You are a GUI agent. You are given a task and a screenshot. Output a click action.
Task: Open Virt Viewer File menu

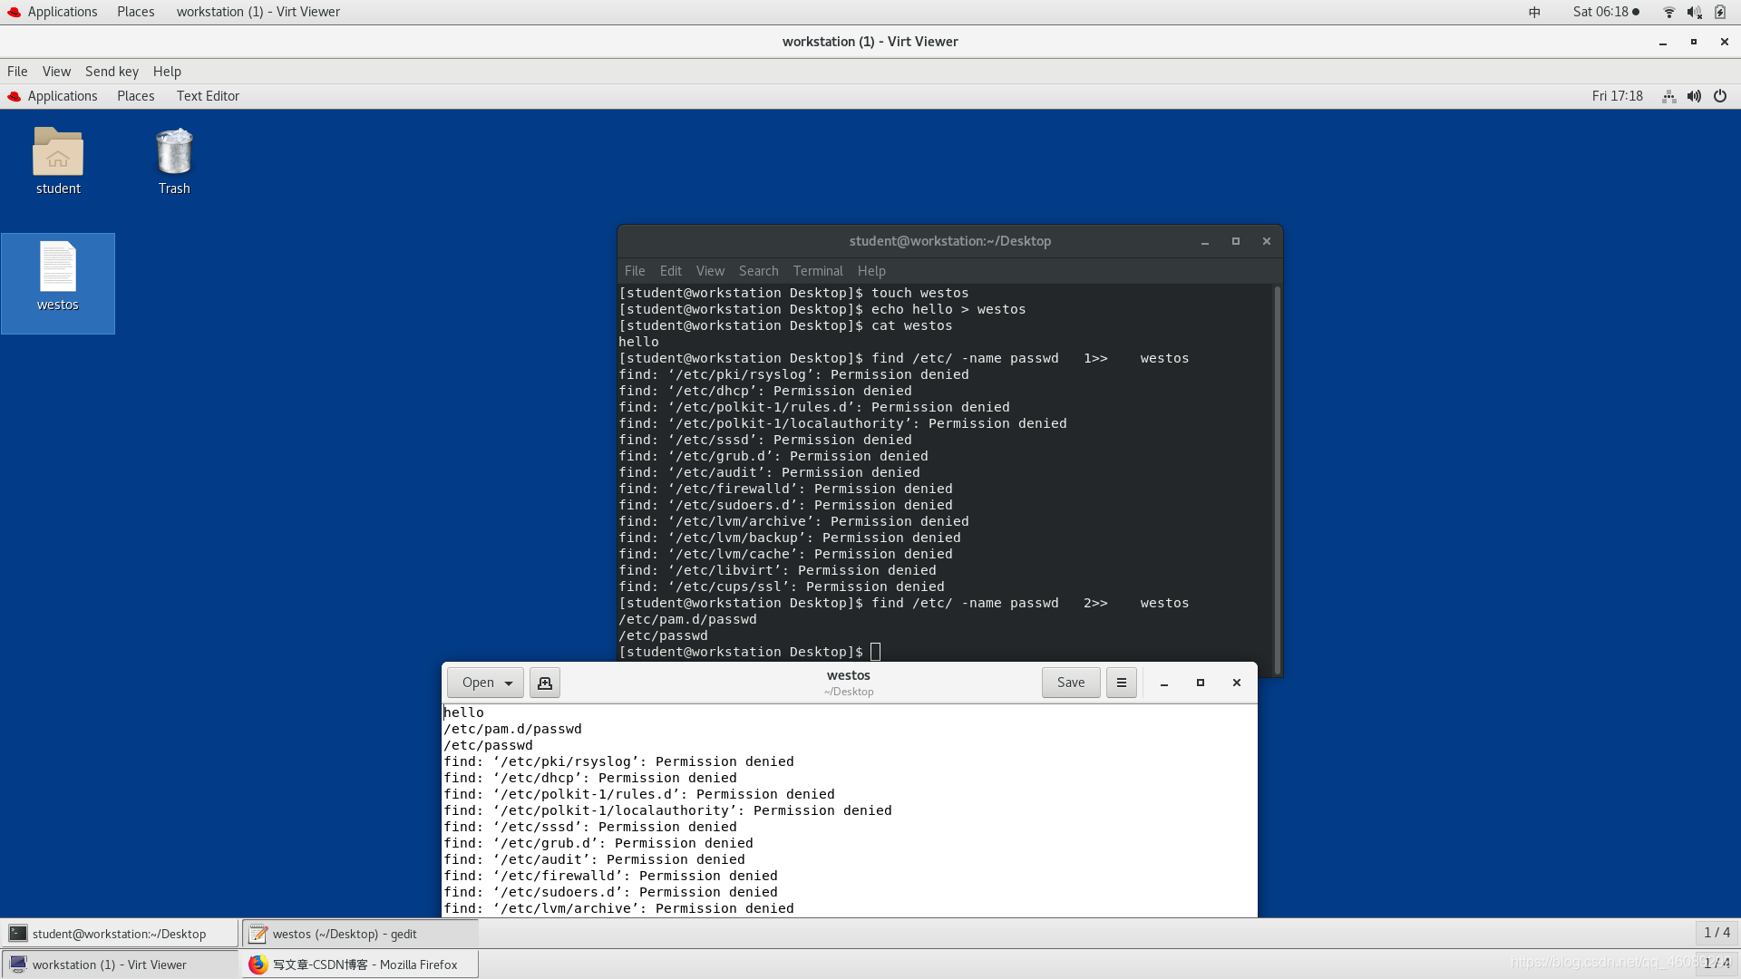pos(17,72)
